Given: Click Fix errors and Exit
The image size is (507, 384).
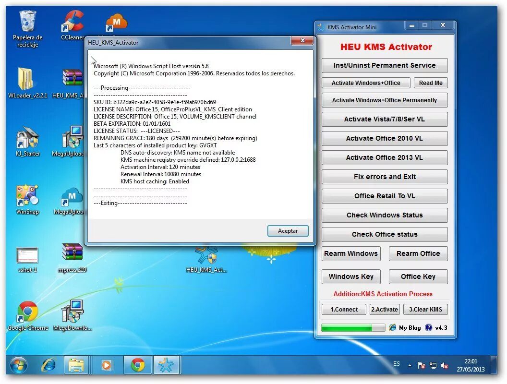Looking at the screenshot, I should point(385,177).
